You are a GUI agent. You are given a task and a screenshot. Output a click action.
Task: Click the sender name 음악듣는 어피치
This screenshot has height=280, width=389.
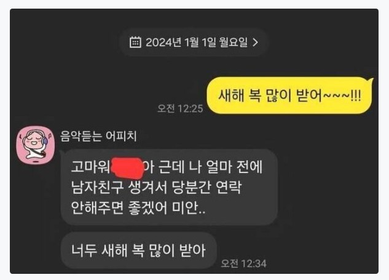pyautogui.click(x=98, y=136)
